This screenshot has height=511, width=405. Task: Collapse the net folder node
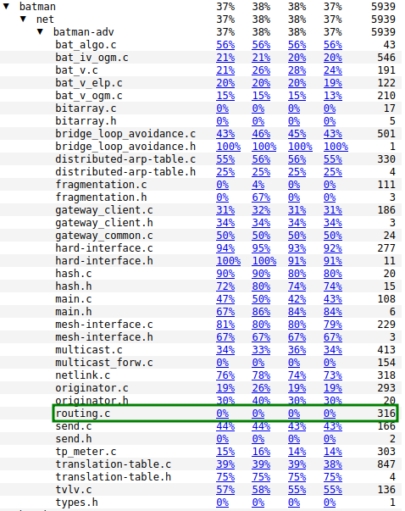(x=23, y=19)
